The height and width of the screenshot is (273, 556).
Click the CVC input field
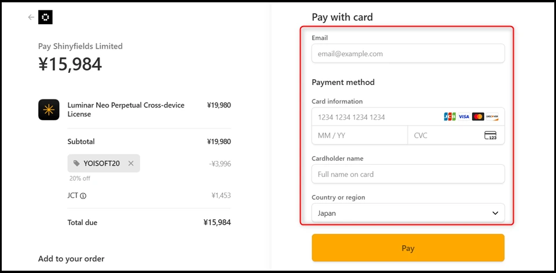click(443, 135)
